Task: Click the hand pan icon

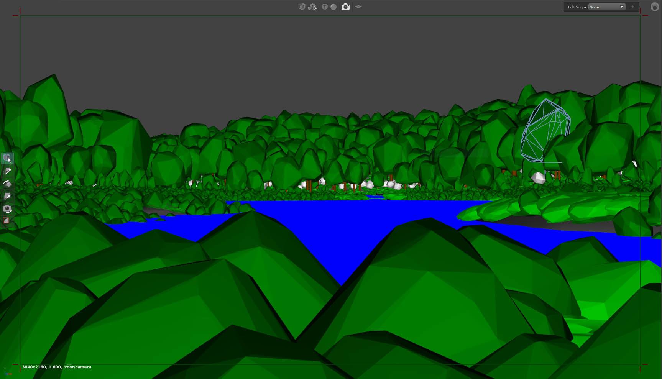Action: pos(655,7)
